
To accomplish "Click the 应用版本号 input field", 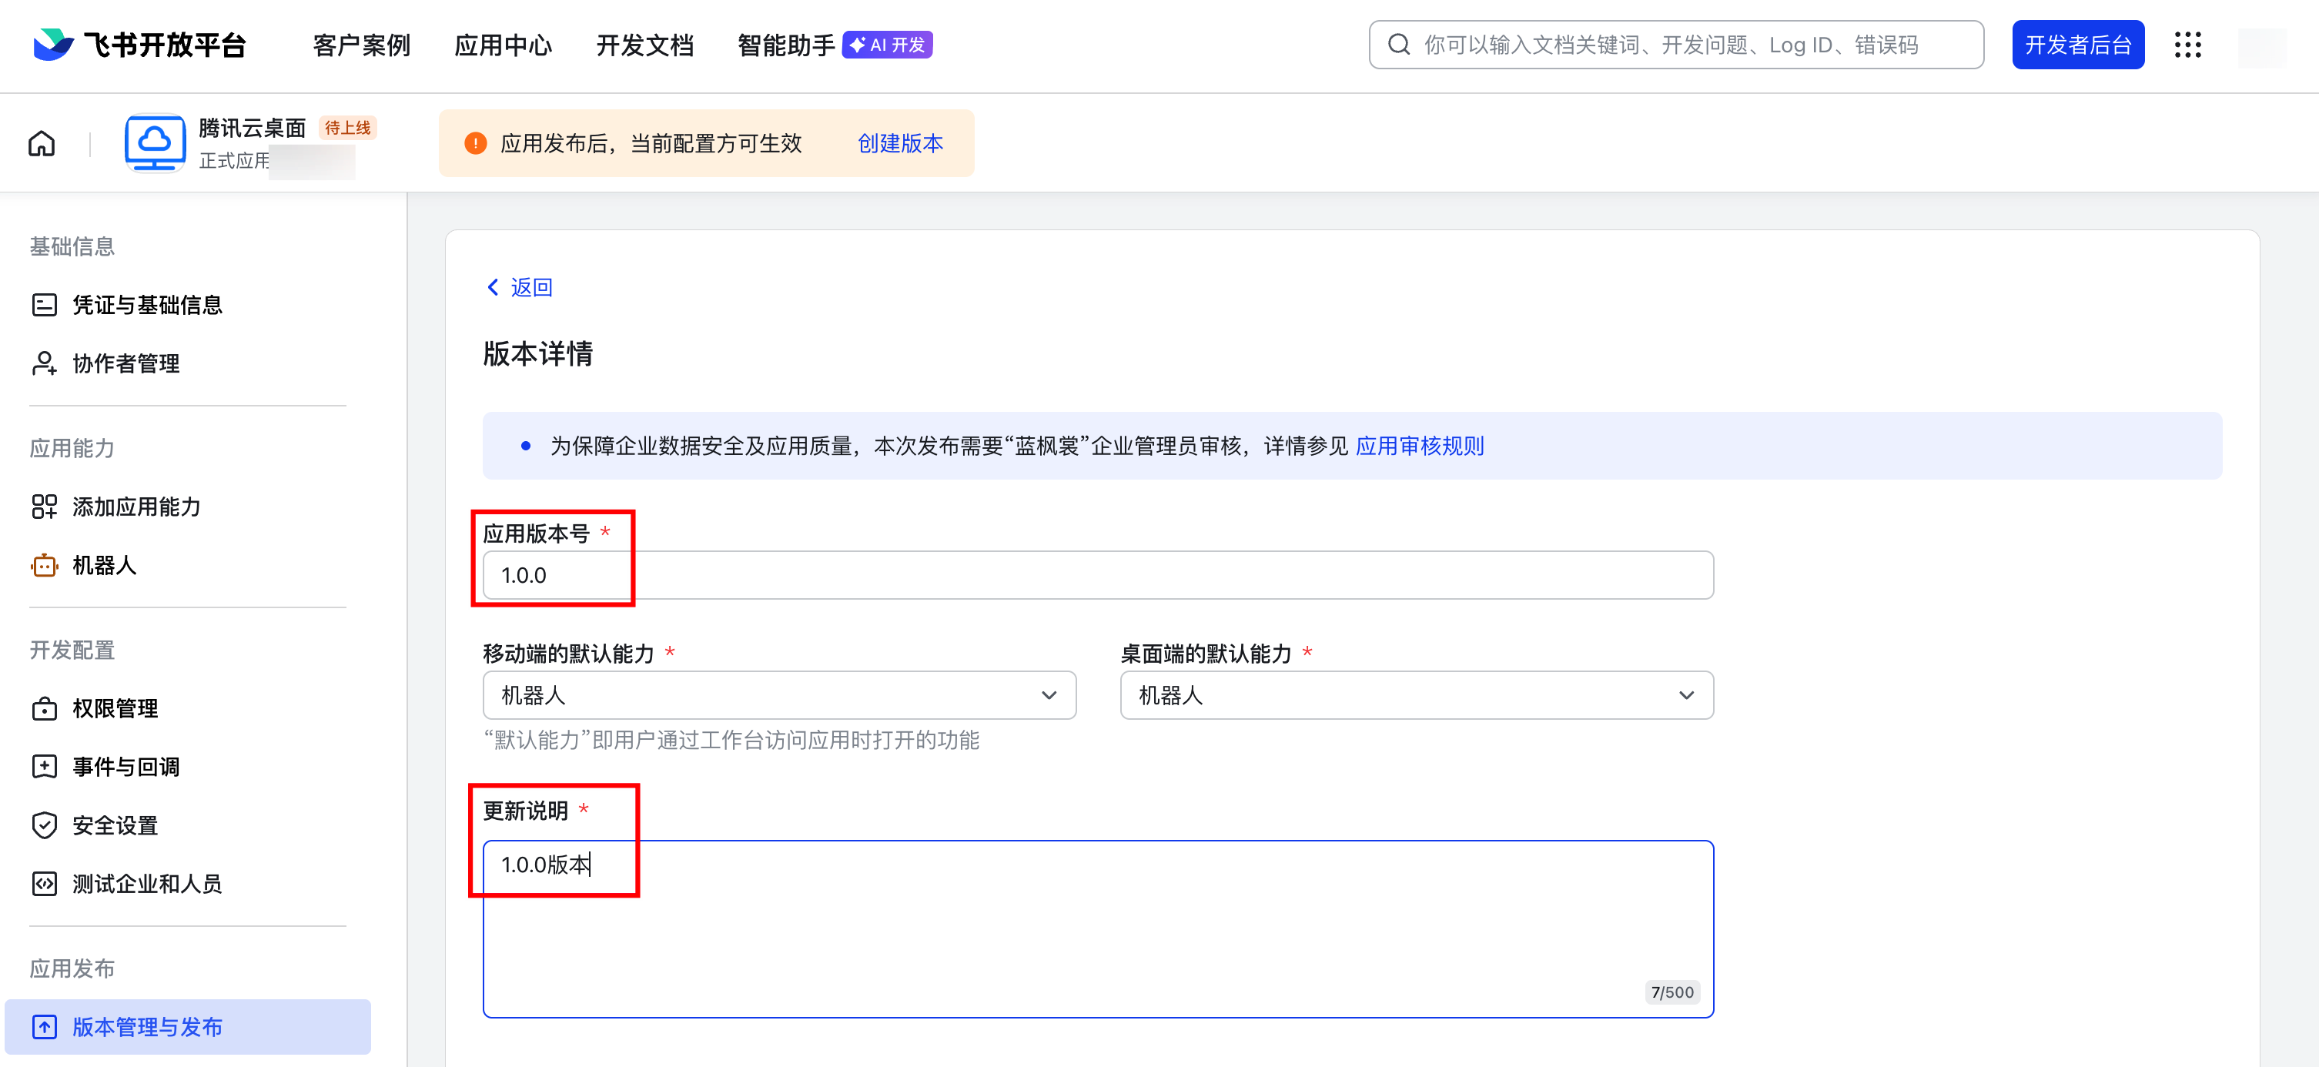I will [1096, 575].
